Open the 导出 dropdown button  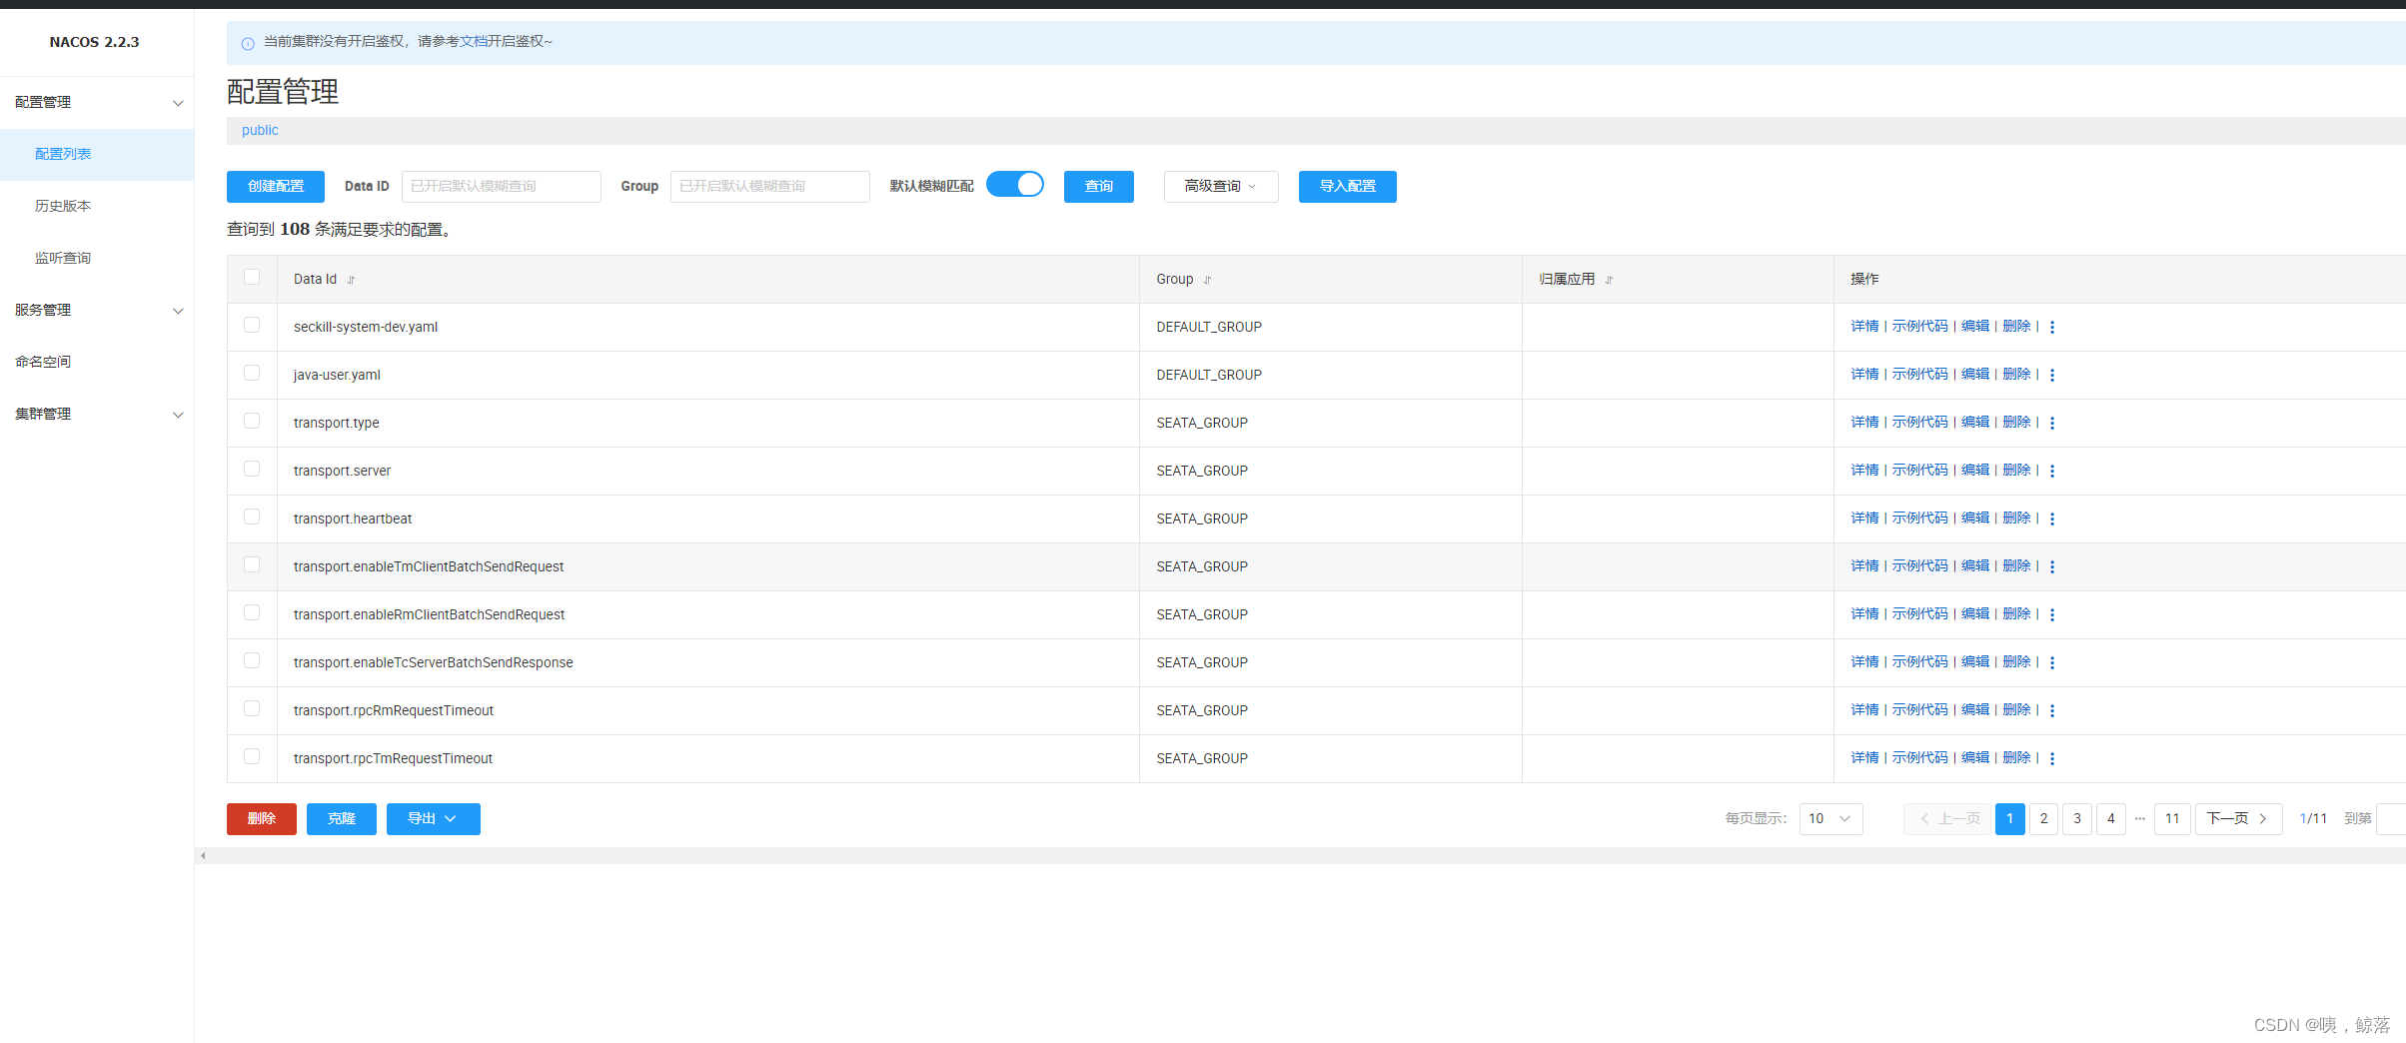click(x=433, y=818)
